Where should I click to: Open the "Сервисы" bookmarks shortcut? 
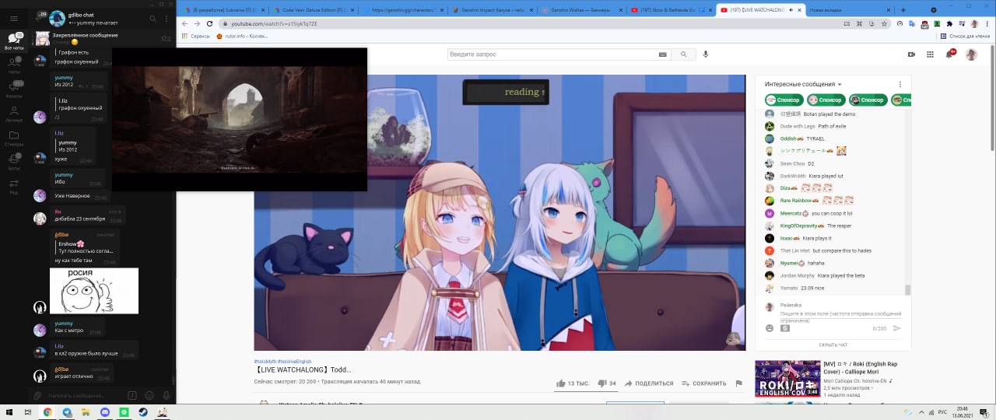pos(195,36)
